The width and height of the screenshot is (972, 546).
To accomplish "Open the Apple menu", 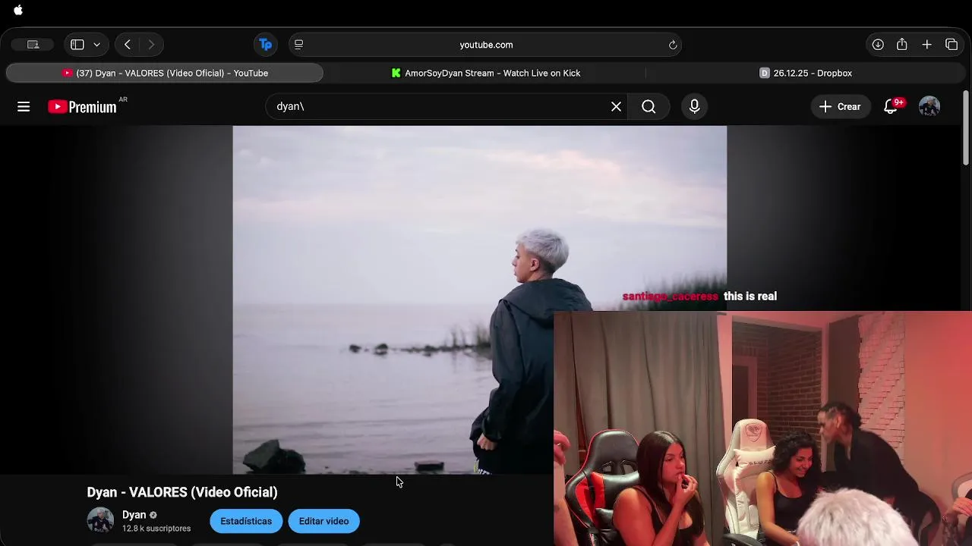I will (18, 11).
